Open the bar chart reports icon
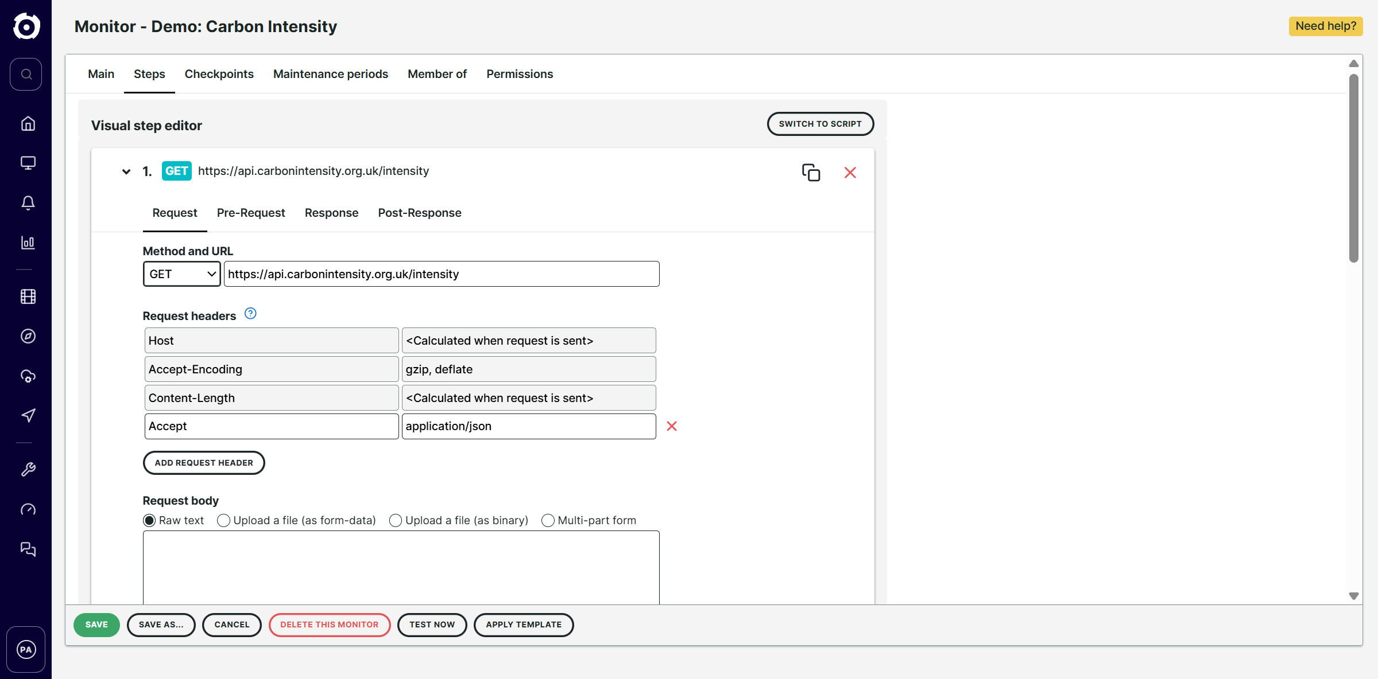 pos(28,243)
